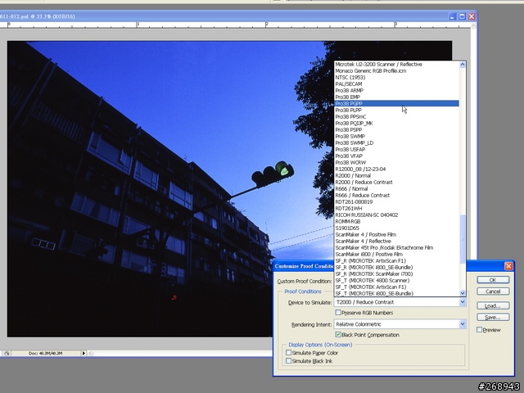Select Pro38 SWMP_LD profile
This screenshot has height=393, width=524.
click(x=396, y=142)
